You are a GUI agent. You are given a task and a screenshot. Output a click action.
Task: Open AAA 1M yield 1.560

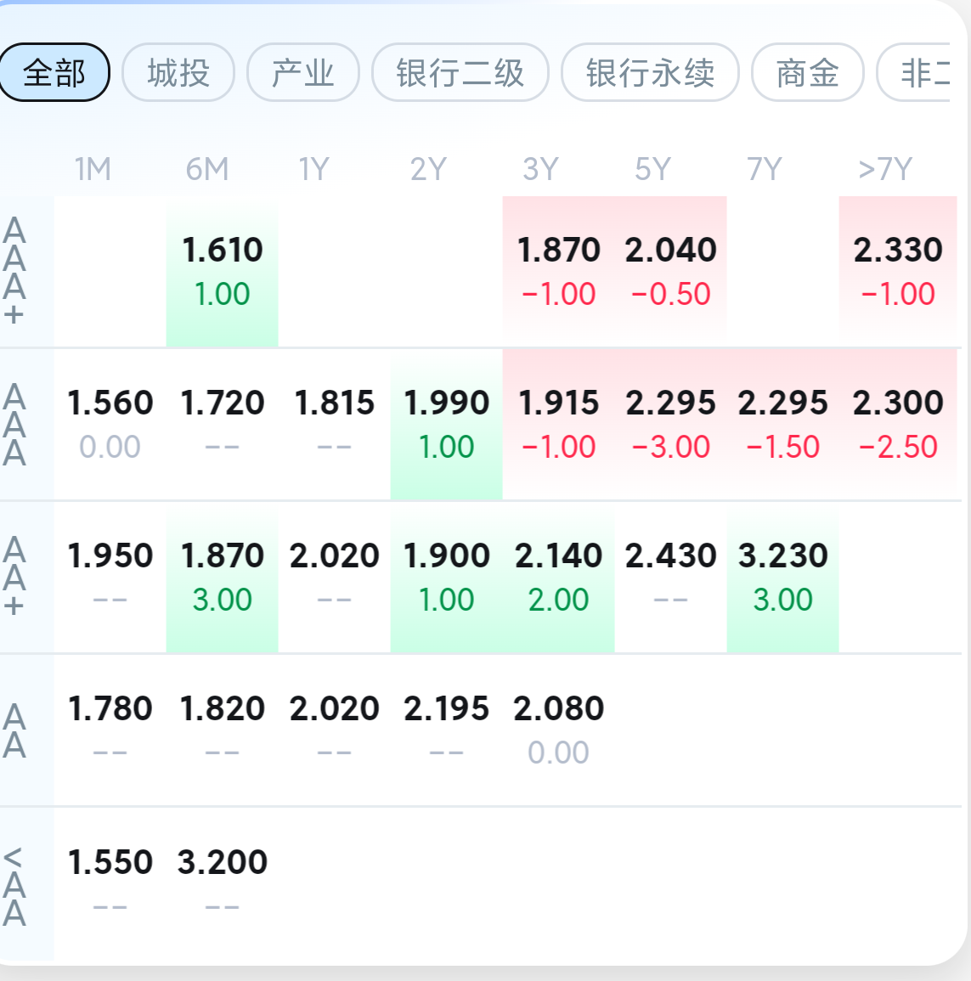pos(110,424)
